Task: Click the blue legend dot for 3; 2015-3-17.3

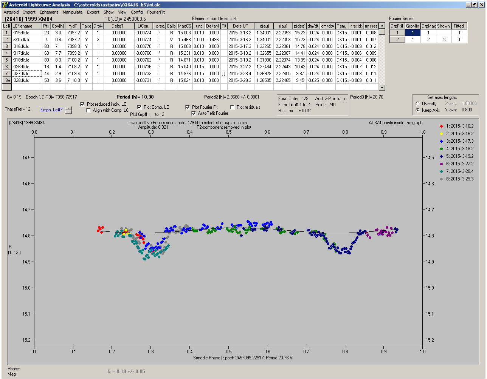Action: 442,141
